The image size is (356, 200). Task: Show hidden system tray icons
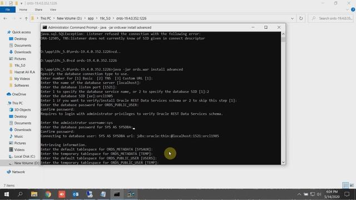299,194
